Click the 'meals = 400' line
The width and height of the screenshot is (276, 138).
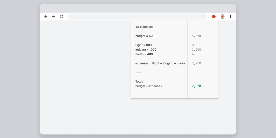point(144,54)
